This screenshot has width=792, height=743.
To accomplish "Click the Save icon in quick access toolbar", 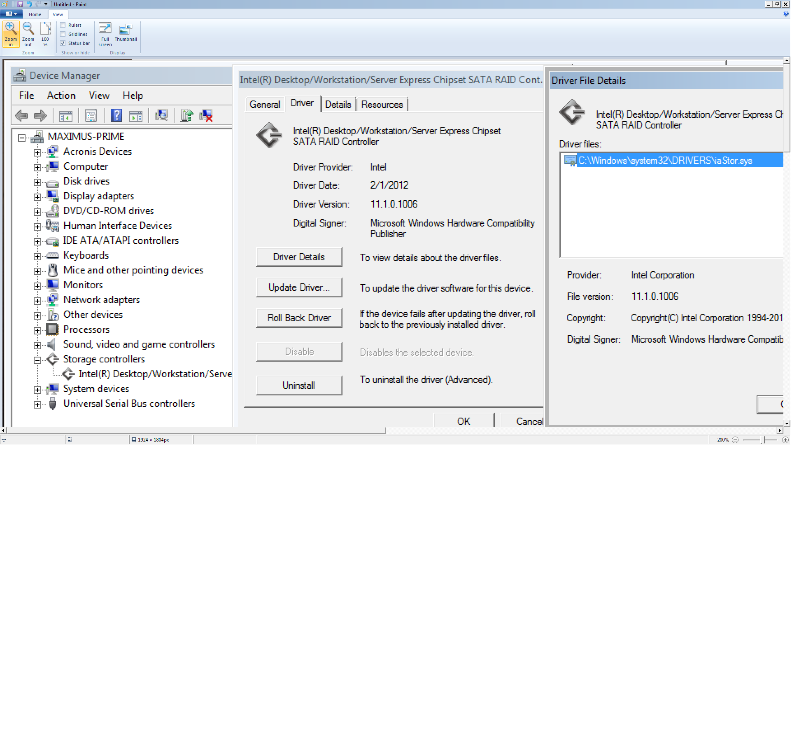I will (20, 4).
